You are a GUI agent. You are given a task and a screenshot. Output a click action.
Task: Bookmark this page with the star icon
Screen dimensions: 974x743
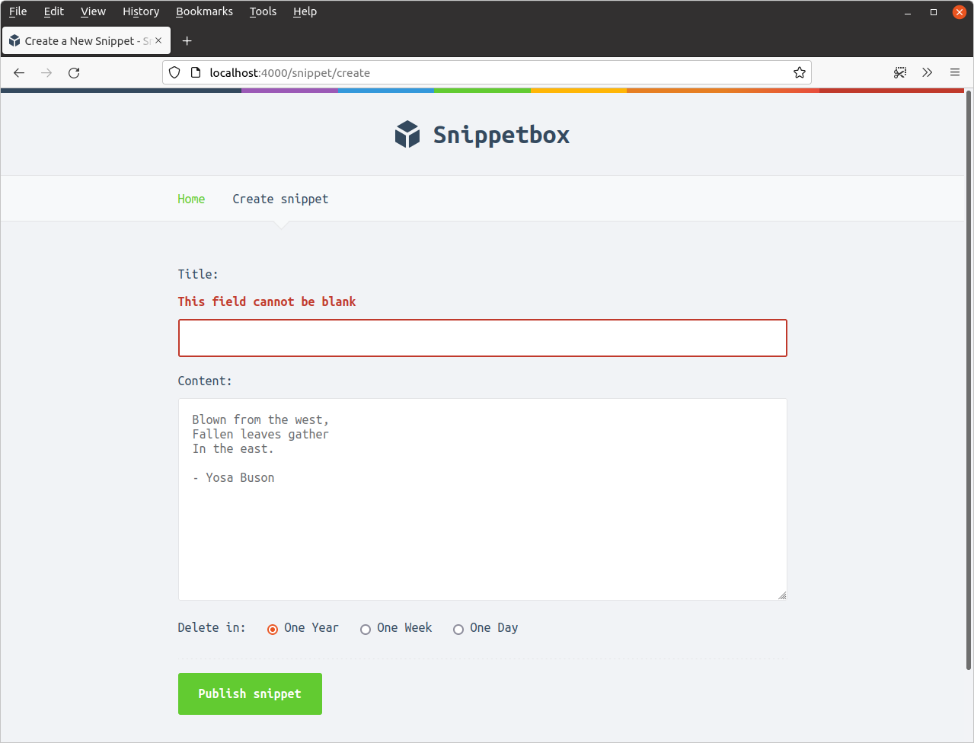(799, 73)
